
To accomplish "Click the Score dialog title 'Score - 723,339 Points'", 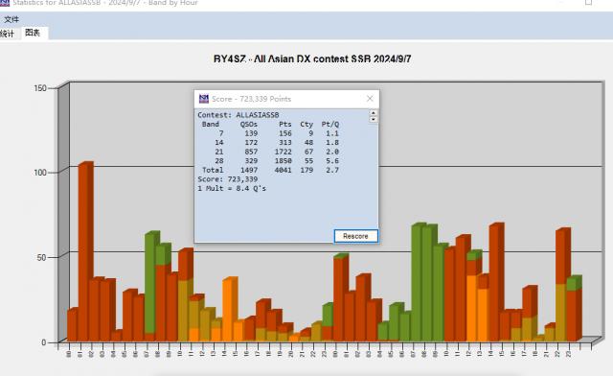I will [251, 99].
